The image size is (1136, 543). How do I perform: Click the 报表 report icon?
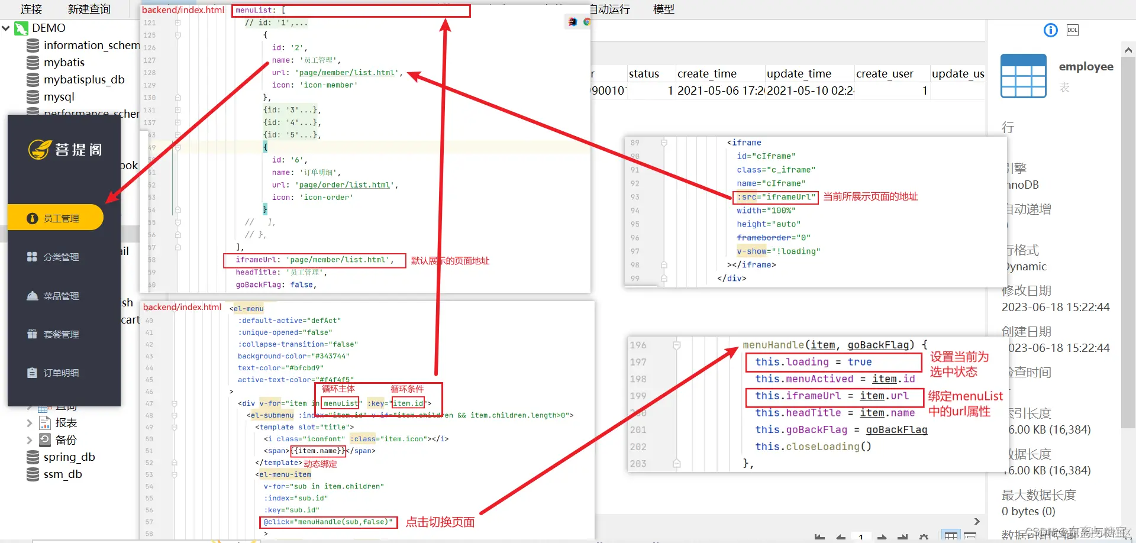pos(45,422)
